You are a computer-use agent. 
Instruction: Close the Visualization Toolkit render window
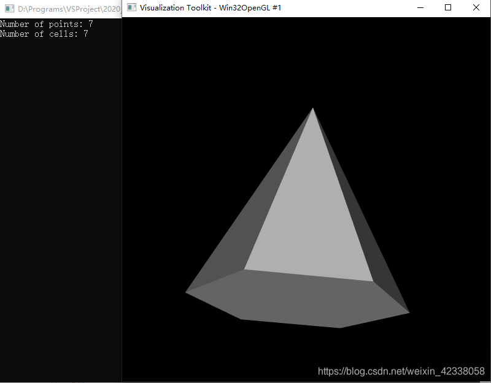coord(476,7)
